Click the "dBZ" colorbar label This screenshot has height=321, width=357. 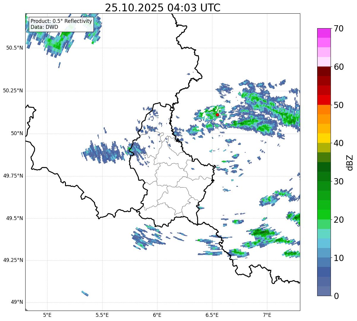pos(350,162)
